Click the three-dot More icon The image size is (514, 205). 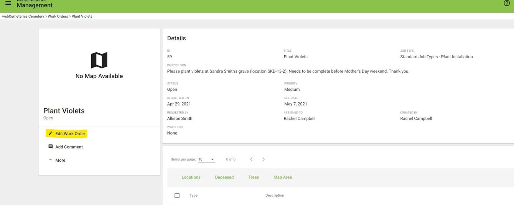(50, 160)
